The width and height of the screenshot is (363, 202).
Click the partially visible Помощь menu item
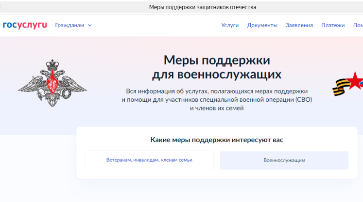[358, 25]
